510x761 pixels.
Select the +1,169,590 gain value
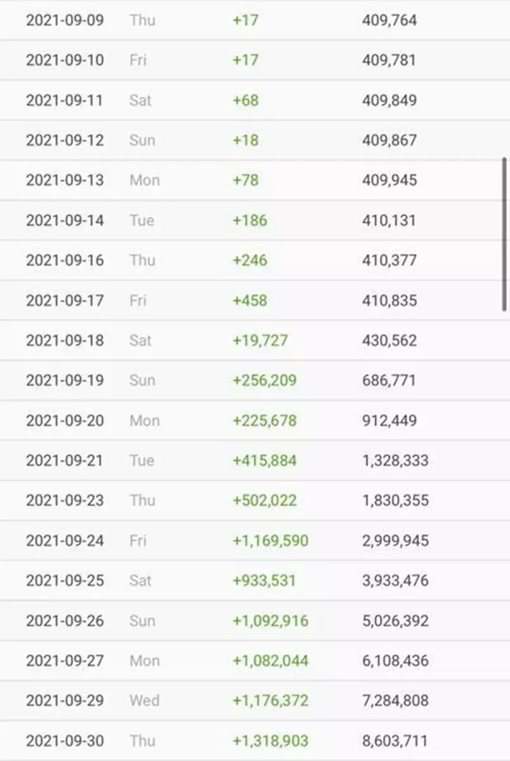coord(271,541)
